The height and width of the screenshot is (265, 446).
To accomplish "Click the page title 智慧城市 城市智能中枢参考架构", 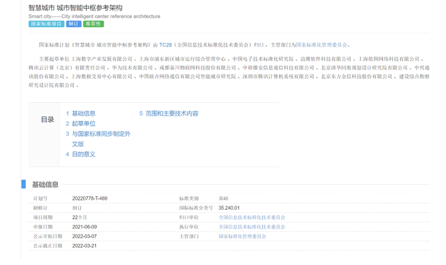I will pos(75,8).
